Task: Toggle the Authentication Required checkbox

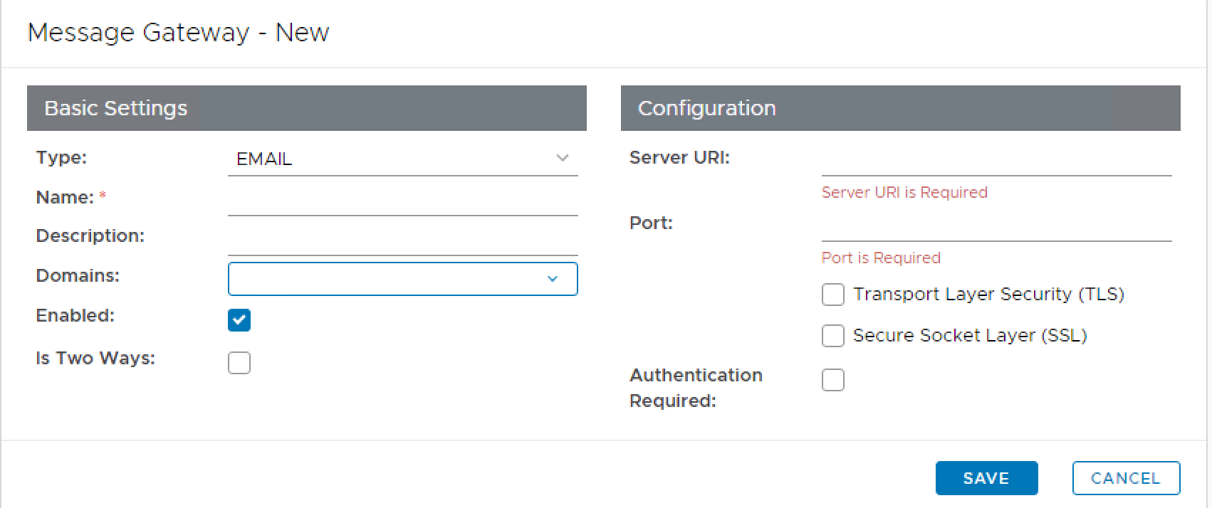Action: pos(832,380)
